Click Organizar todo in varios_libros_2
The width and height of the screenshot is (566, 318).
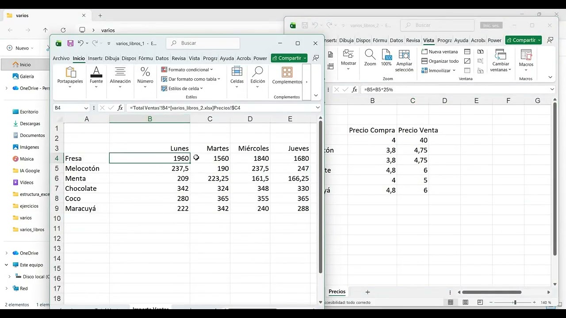click(440, 61)
